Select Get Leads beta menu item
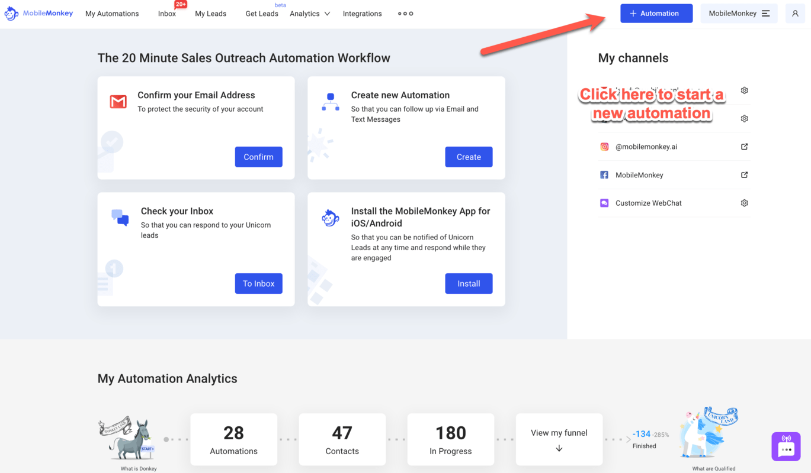 click(x=262, y=14)
